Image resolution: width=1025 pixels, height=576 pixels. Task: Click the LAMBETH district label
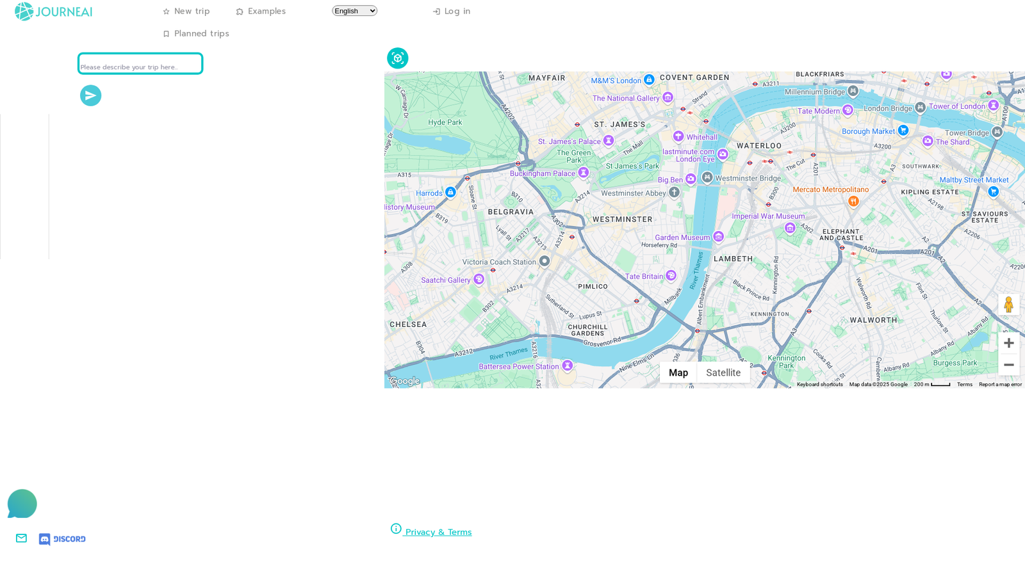click(x=734, y=259)
